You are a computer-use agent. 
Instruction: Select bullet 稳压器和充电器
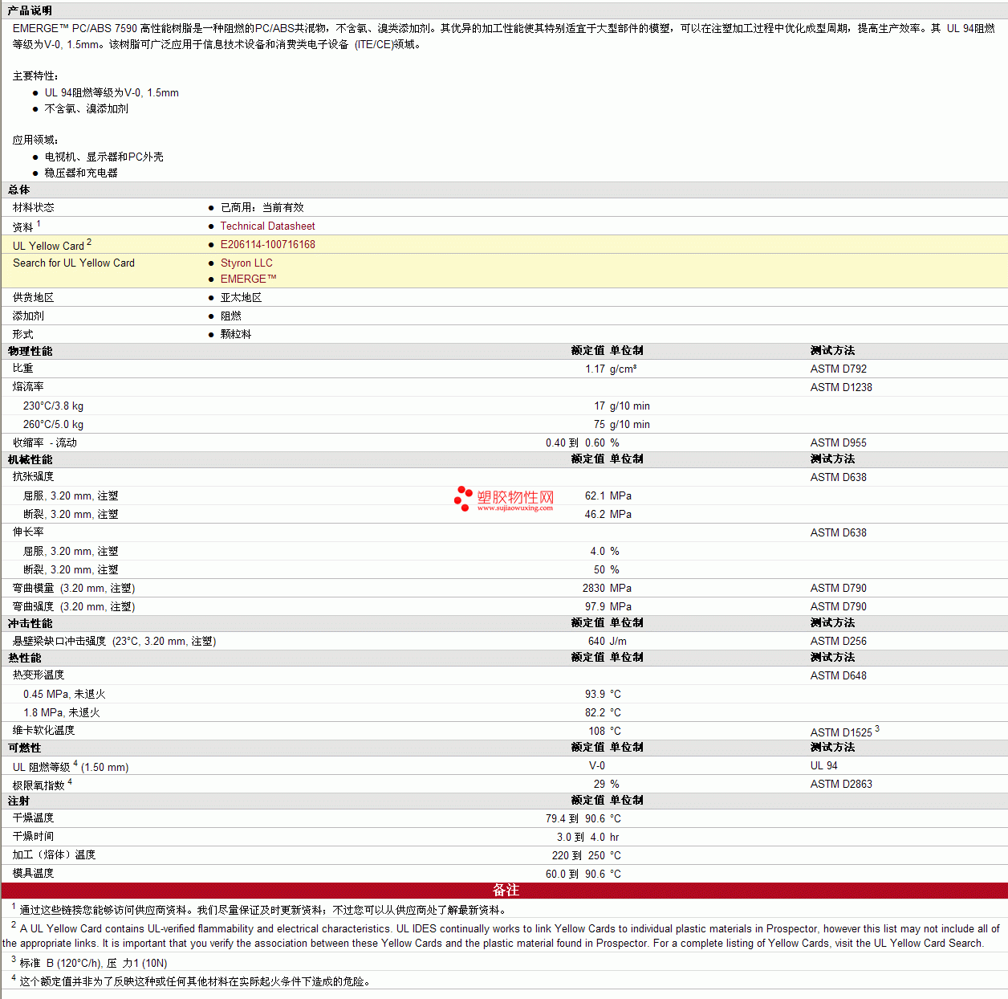pyautogui.click(x=81, y=173)
